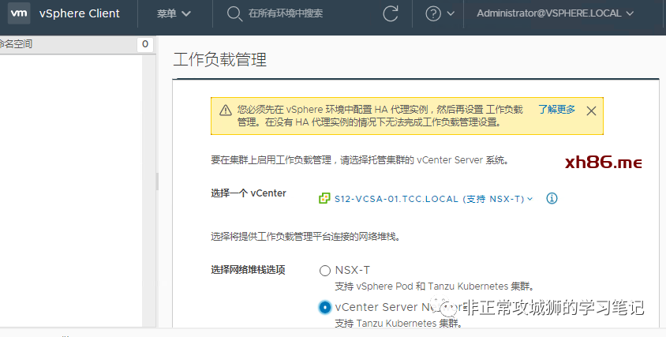Open the 菜单 dropdown menu
Viewport: 666px width, 337px height.
click(173, 13)
